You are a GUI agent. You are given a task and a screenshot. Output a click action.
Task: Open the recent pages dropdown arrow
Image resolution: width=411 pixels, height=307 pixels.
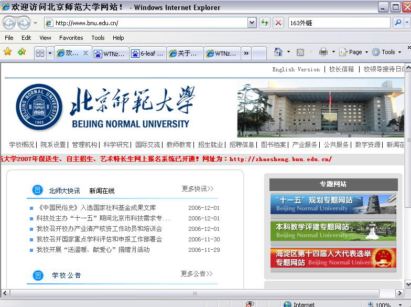click(35, 23)
